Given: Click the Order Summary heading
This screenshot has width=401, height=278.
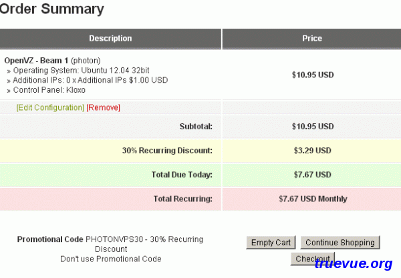Looking at the screenshot, I should (x=52, y=9).
